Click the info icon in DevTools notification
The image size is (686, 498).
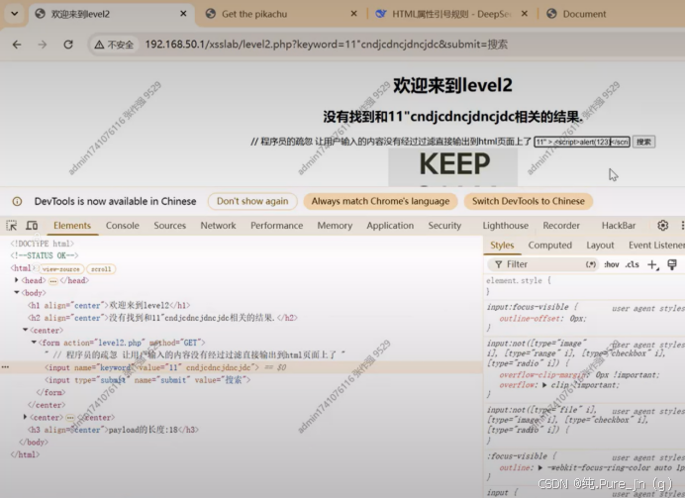pyautogui.click(x=17, y=201)
